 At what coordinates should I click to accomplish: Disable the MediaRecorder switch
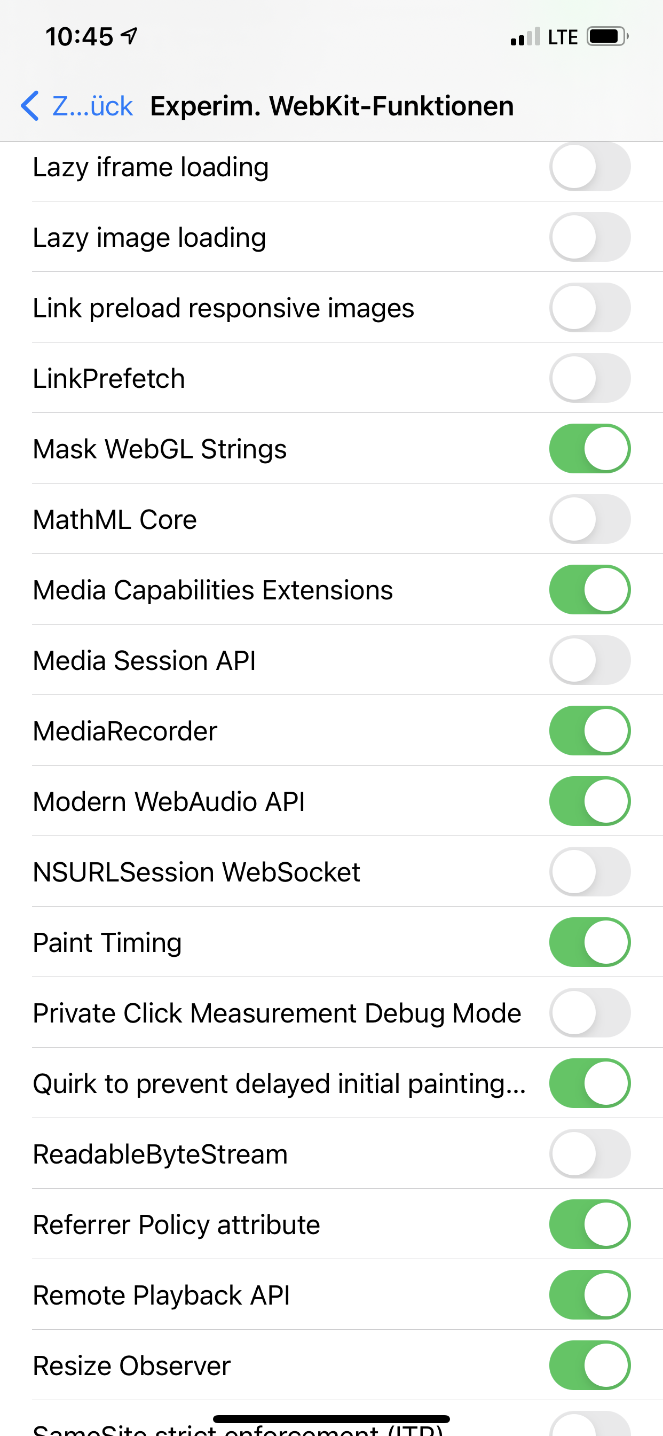coord(589,731)
